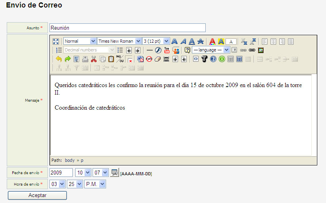Center the text alignment
Screen dimensions: 326x203
[x=273, y=42]
